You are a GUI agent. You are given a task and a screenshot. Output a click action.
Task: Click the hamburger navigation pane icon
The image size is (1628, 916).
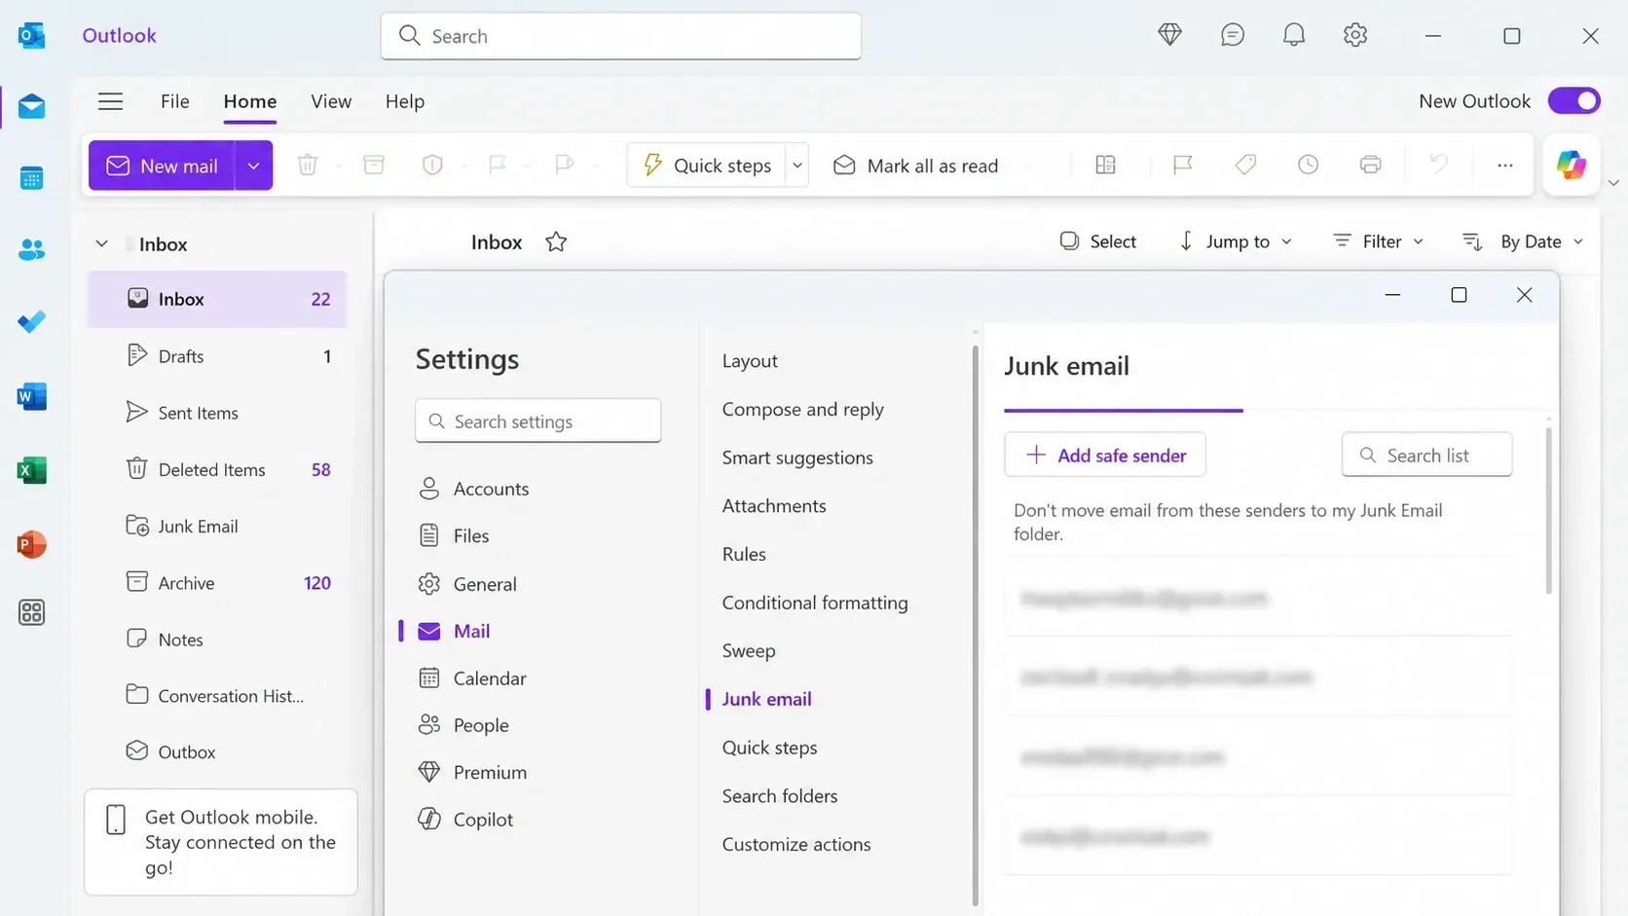point(110,101)
